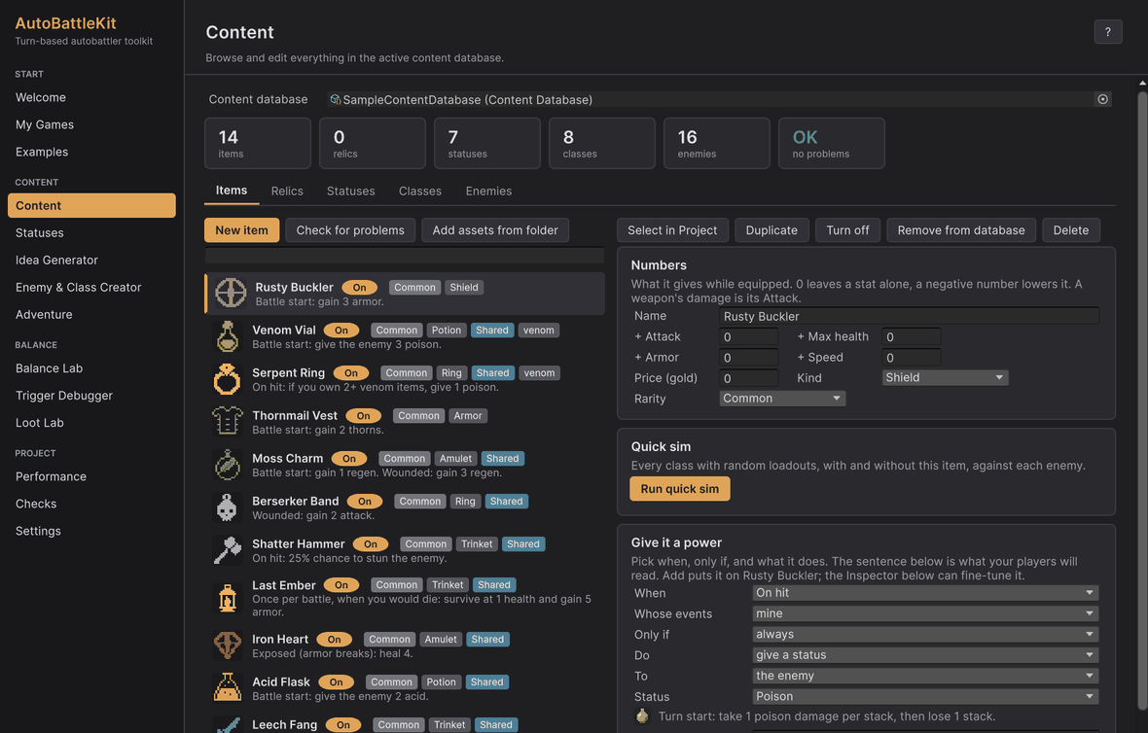Screen dimensions: 1148x733
Task: Open the Rarity dropdown set to Common
Action: pos(782,398)
